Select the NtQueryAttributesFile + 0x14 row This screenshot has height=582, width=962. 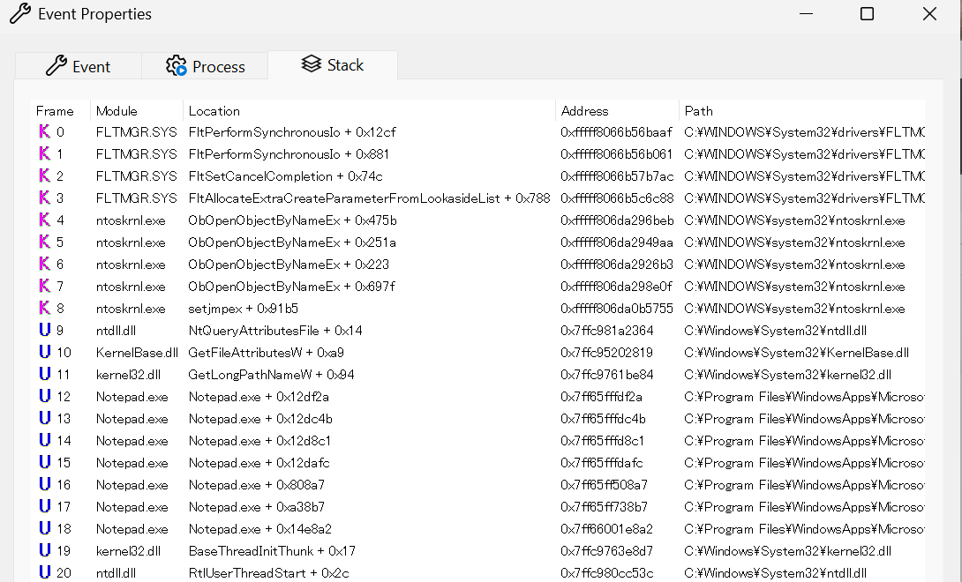[x=275, y=331]
